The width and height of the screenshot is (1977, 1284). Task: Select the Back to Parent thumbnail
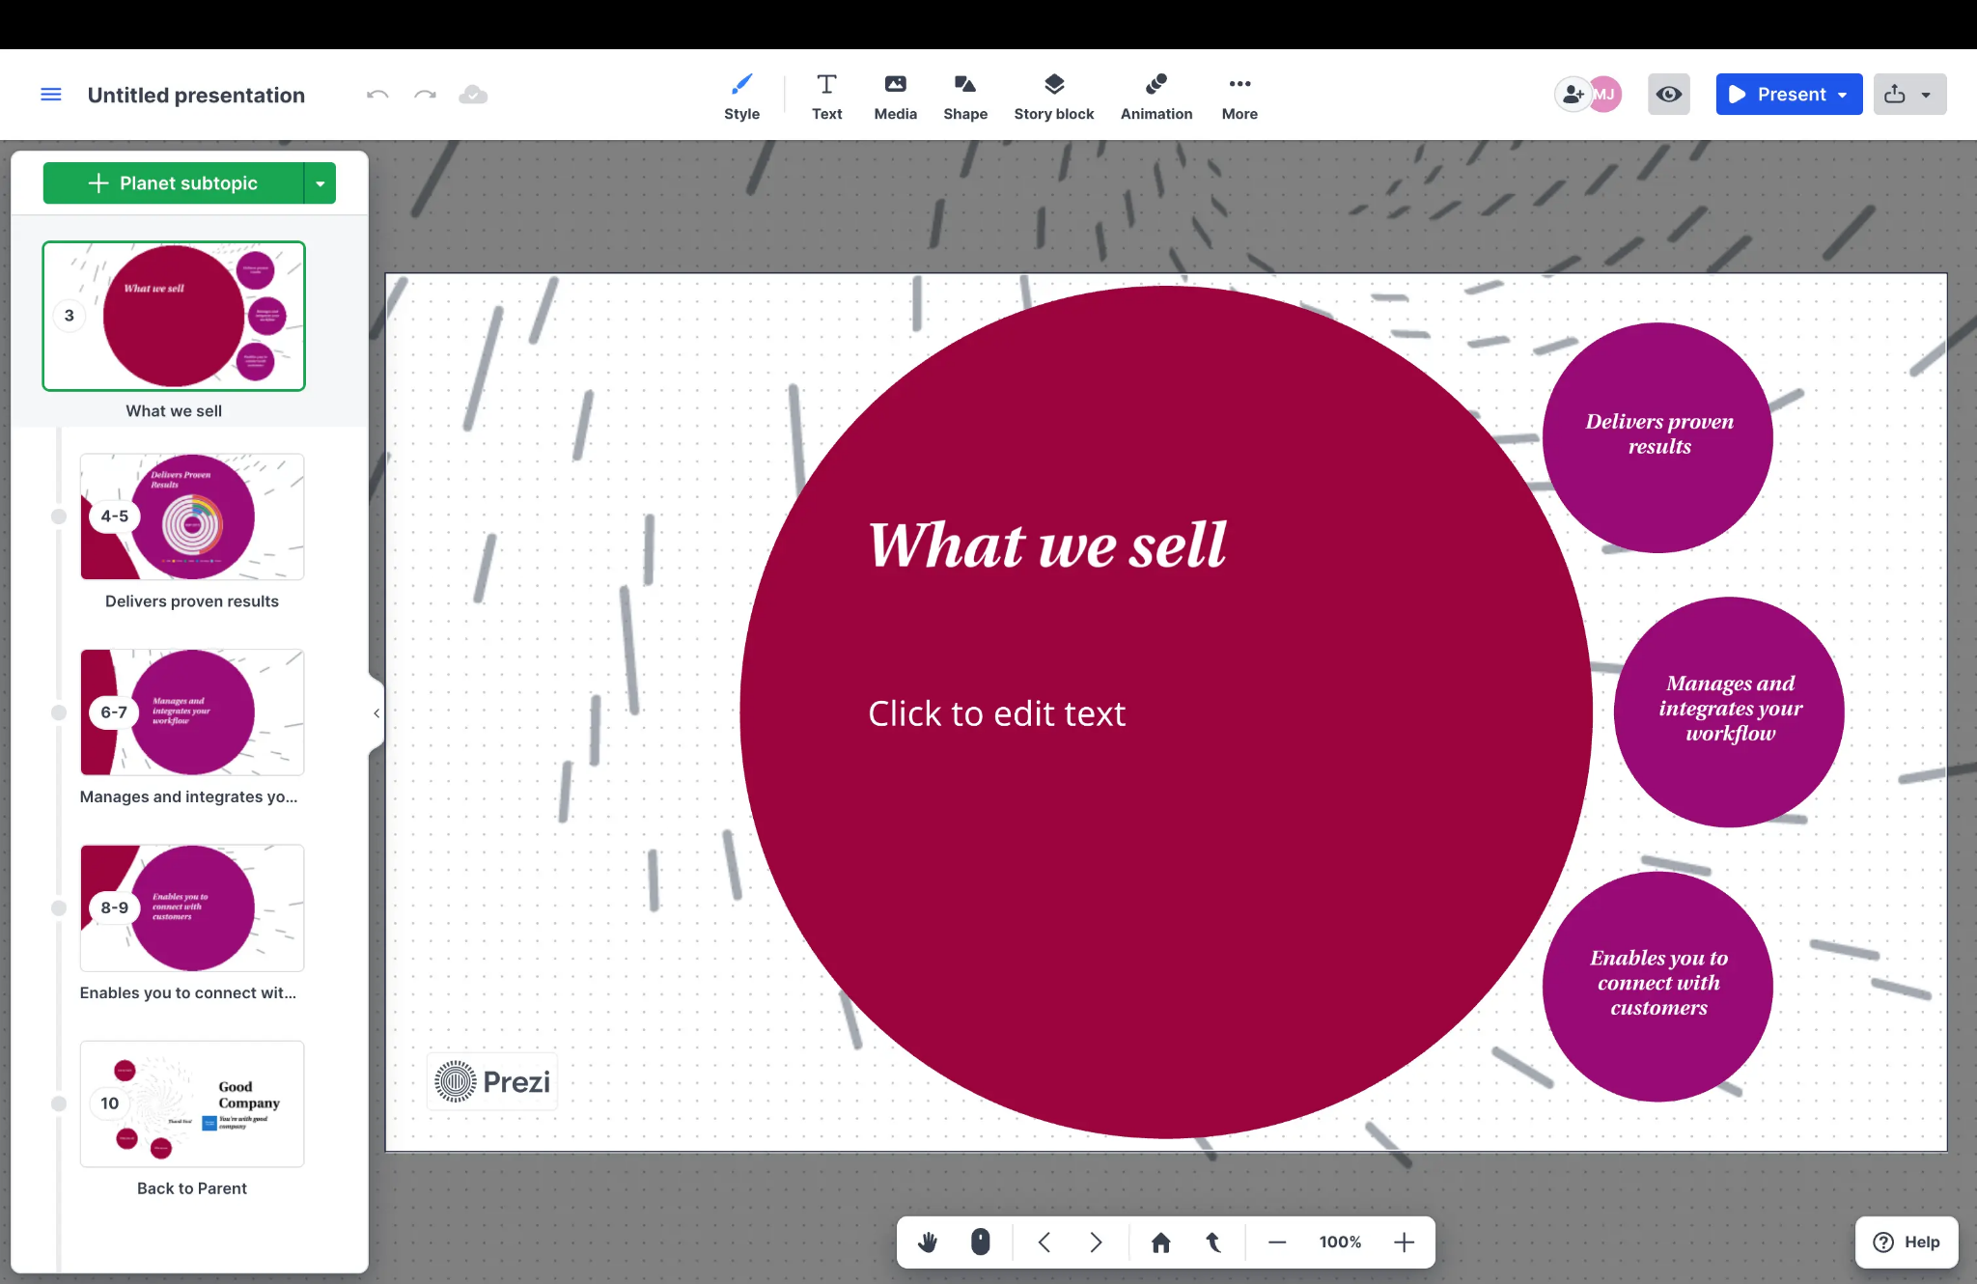point(192,1103)
